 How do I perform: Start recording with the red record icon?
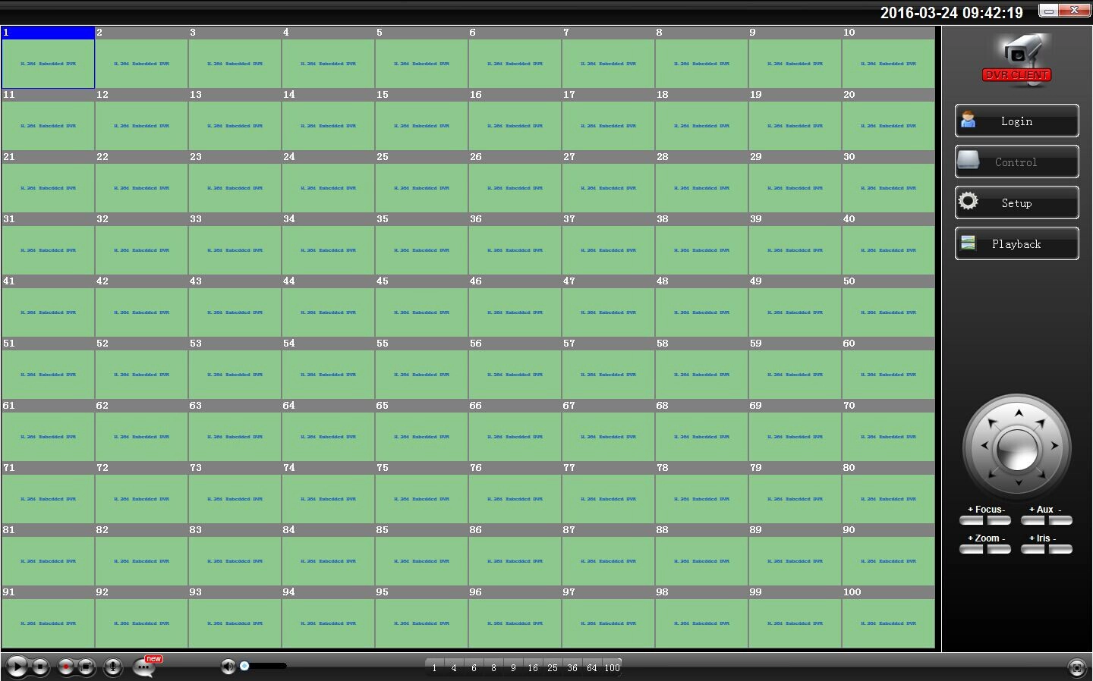(x=67, y=667)
